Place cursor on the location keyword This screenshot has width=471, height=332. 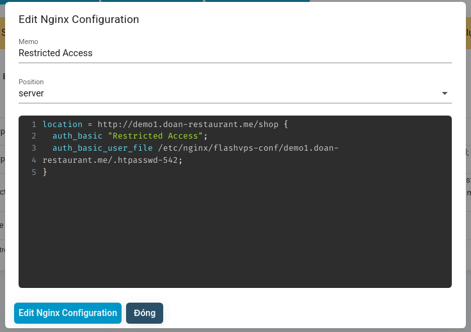62,124
